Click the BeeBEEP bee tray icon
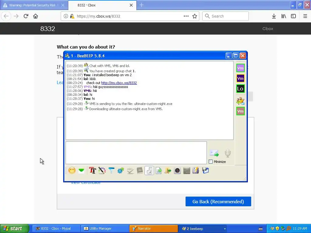Screen dimensions: 311x233 [x=272, y=228]
